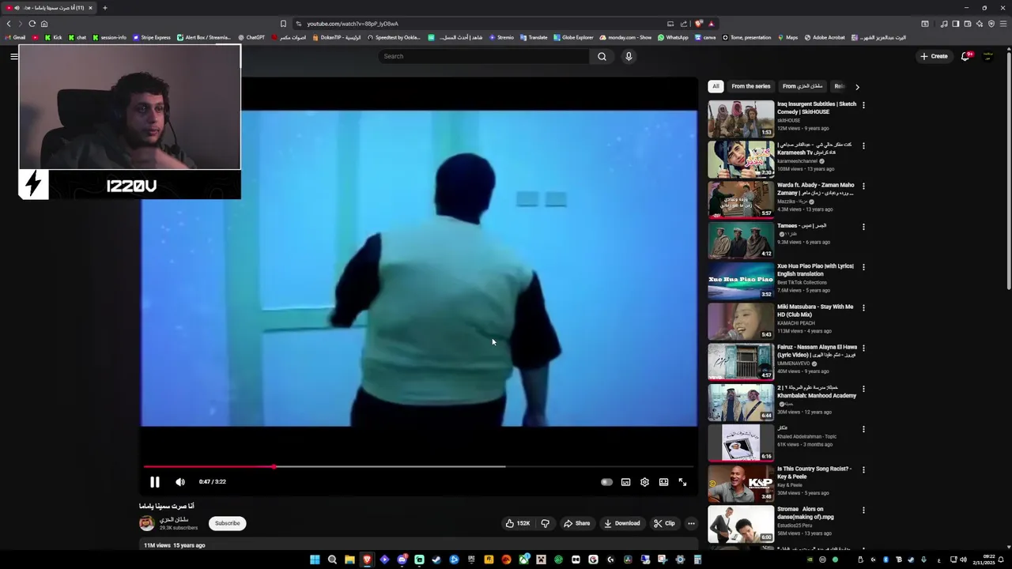The width and height of the screenshot is (1012, 569).
Task: Open a new browser tab
Action: coord(104,8)
